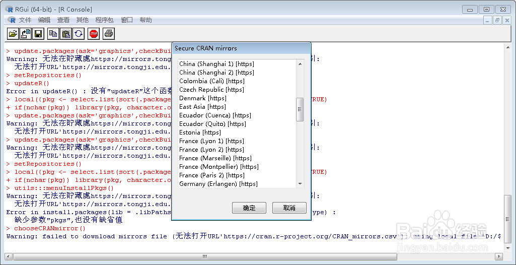516x265 pixels.
Task: Select France (Lyon 2) [https] mirror
Action: pos(237,150)
